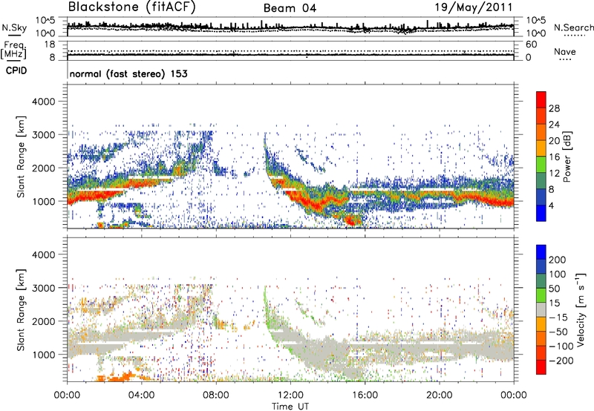This screenshot has width=594, height=411.
Task: Click the "CPID" row label
Action: coord(16,70)
